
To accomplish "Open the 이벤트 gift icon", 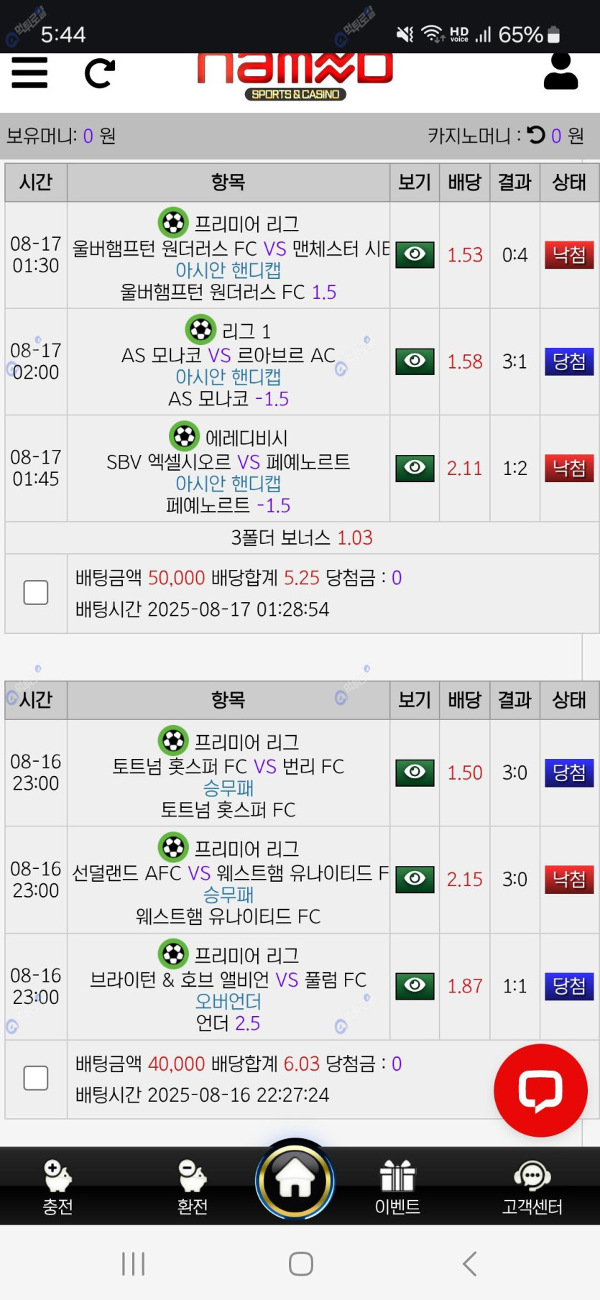I will click(x=397, y=1186).
